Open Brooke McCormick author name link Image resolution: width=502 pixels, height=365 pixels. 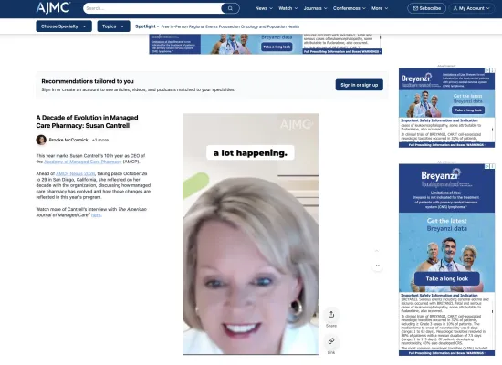point(68,140)
